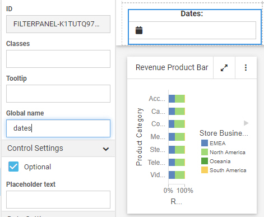Click the Me... category bar
The height and width of the screenshot is (217, 264).
point(177,137)
